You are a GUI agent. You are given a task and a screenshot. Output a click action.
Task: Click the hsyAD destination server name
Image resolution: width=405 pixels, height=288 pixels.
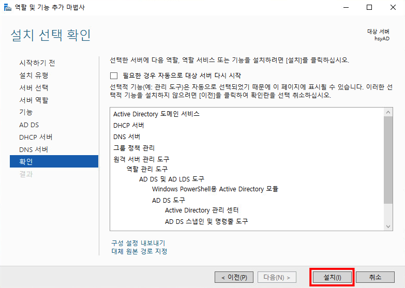tap(382, 39)
